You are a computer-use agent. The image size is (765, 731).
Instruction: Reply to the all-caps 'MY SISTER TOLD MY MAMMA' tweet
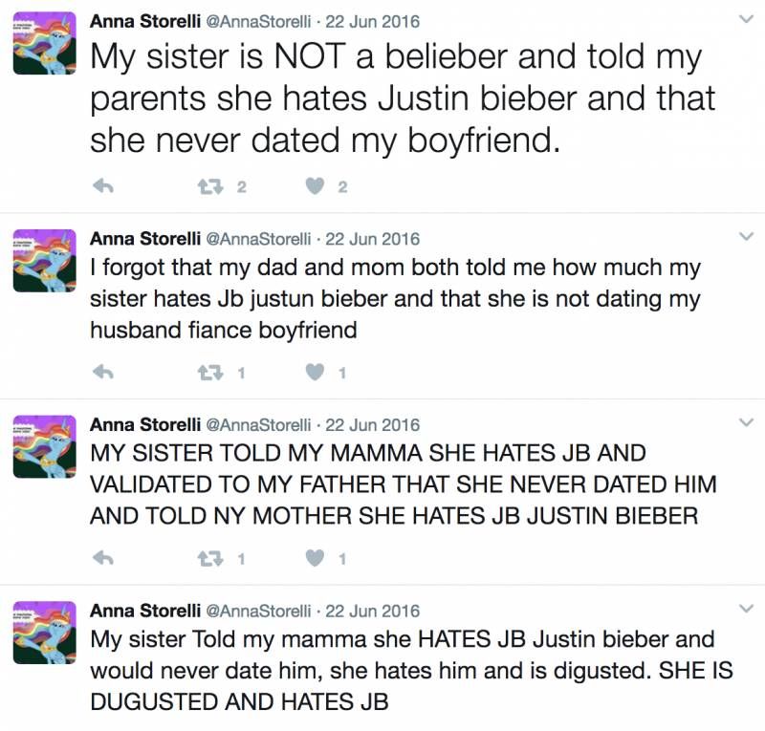103,558
